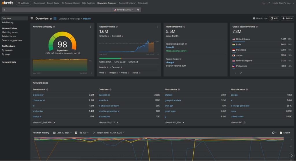Click the help question mark at bottom right

[291, 156]
